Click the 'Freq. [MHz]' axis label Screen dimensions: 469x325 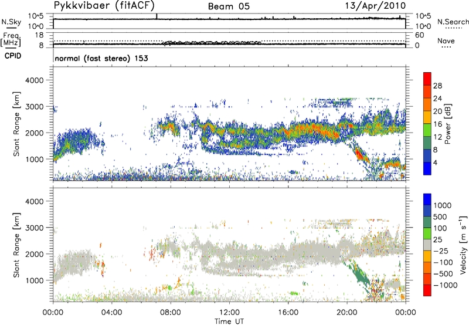[x=11, y=39]
